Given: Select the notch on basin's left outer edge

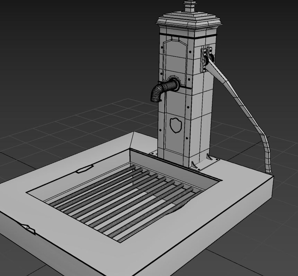Looking at the screenshot, I should pos(28,229).
